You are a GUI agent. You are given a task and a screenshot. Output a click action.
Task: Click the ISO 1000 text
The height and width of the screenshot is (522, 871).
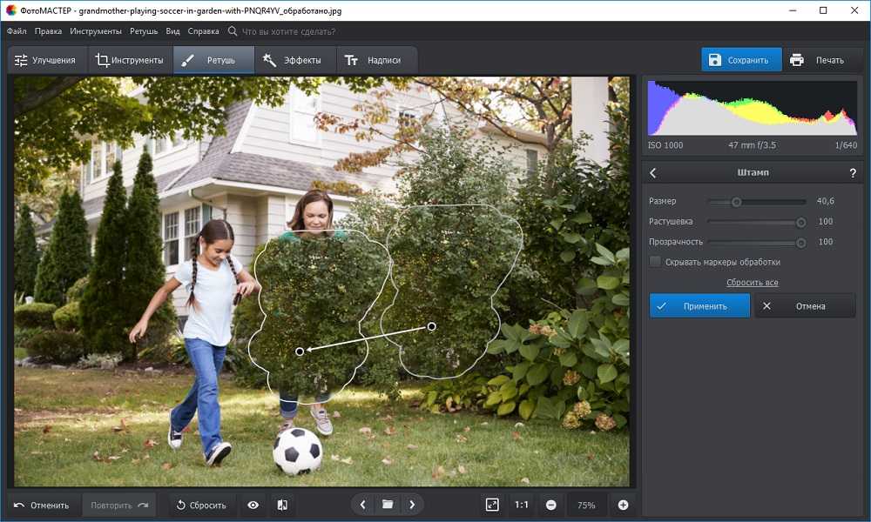coord(665,145)
